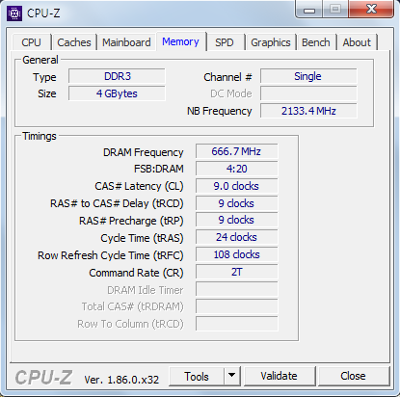Go to the Bench tab
The width and height of the screenshot is (400, 397).
[x=316, y=42]
